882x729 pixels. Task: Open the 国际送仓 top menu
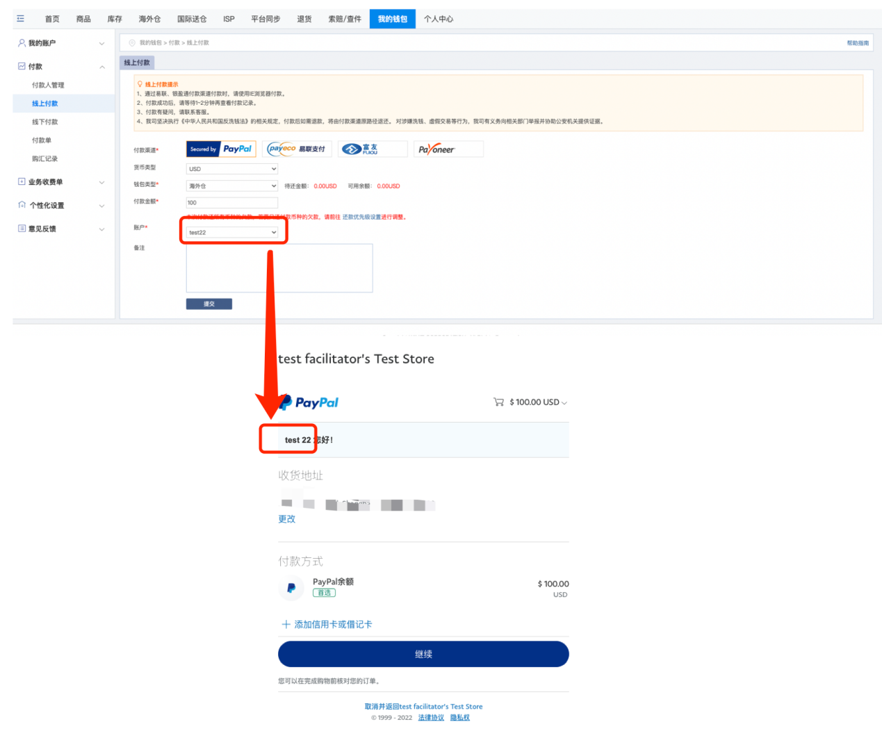click(x=192, y=19)
